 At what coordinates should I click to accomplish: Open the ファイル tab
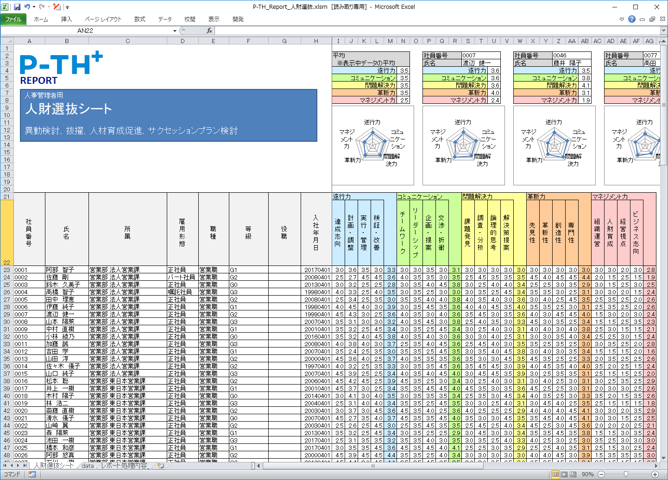(13, 19)
